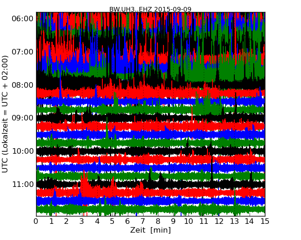301x240 pixels.
Task: Click x-axis tick label 2
Action: tap(67, 222)
